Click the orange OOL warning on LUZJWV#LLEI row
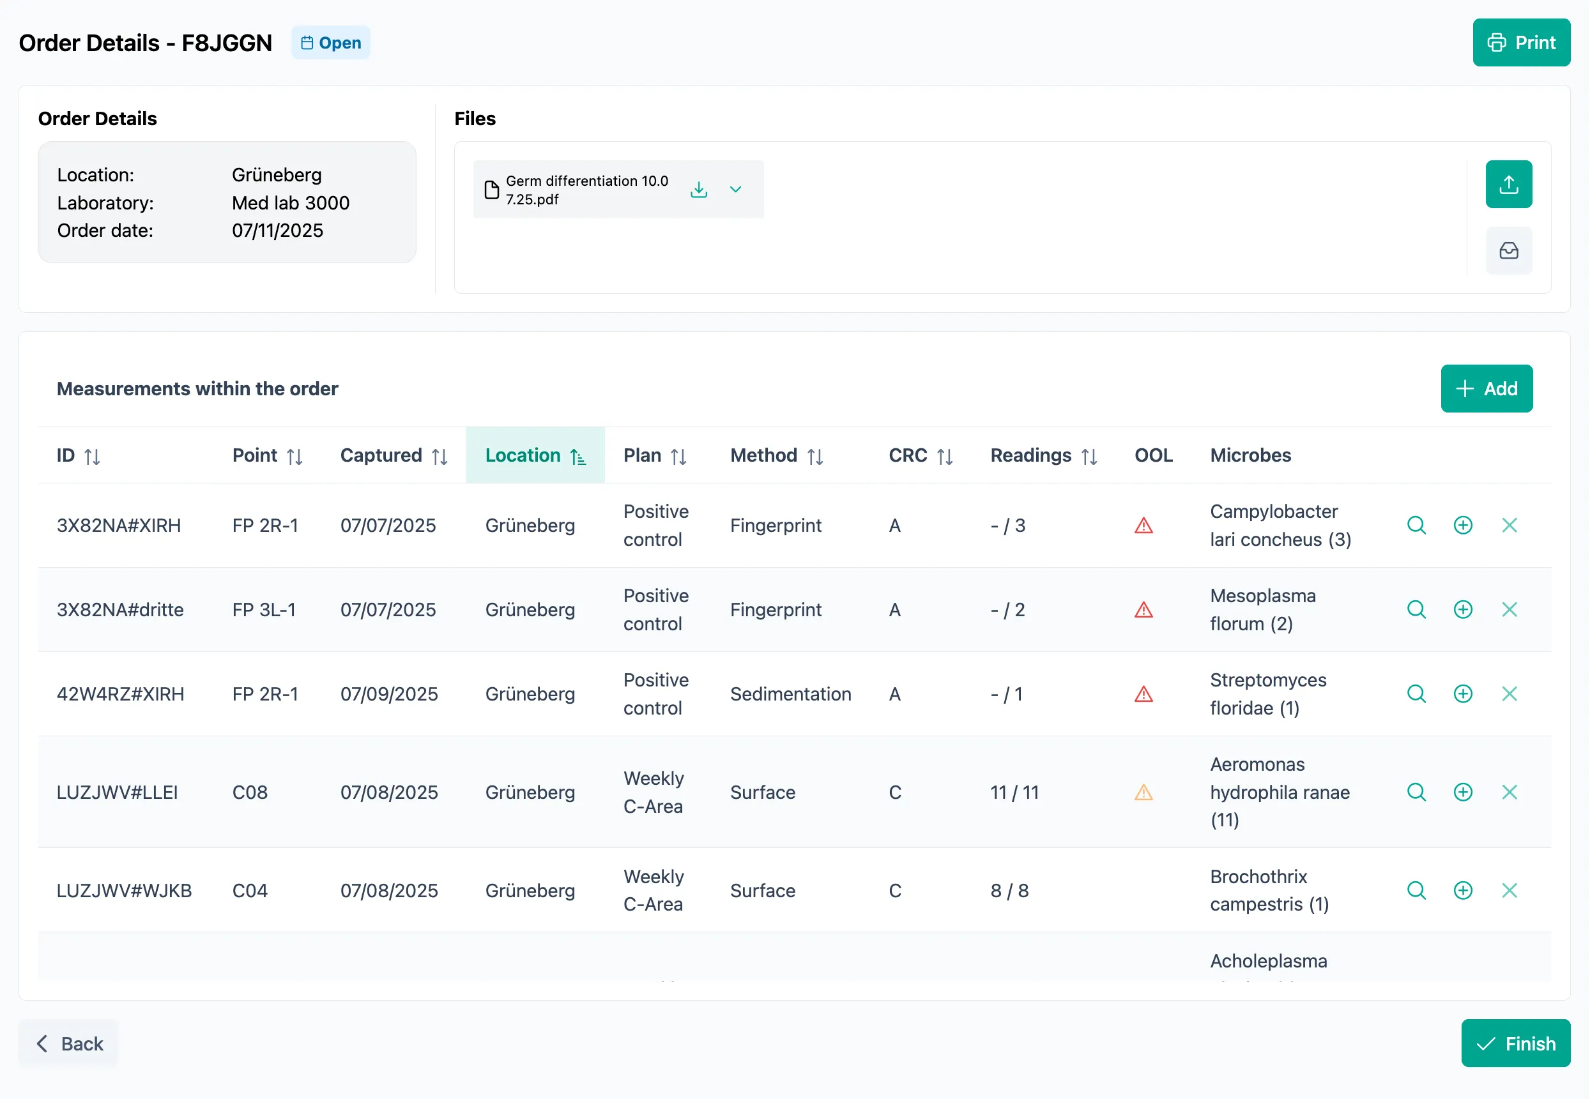Image resolution: width=1590 pixels, height=1099 pixels. point(1144,792)
